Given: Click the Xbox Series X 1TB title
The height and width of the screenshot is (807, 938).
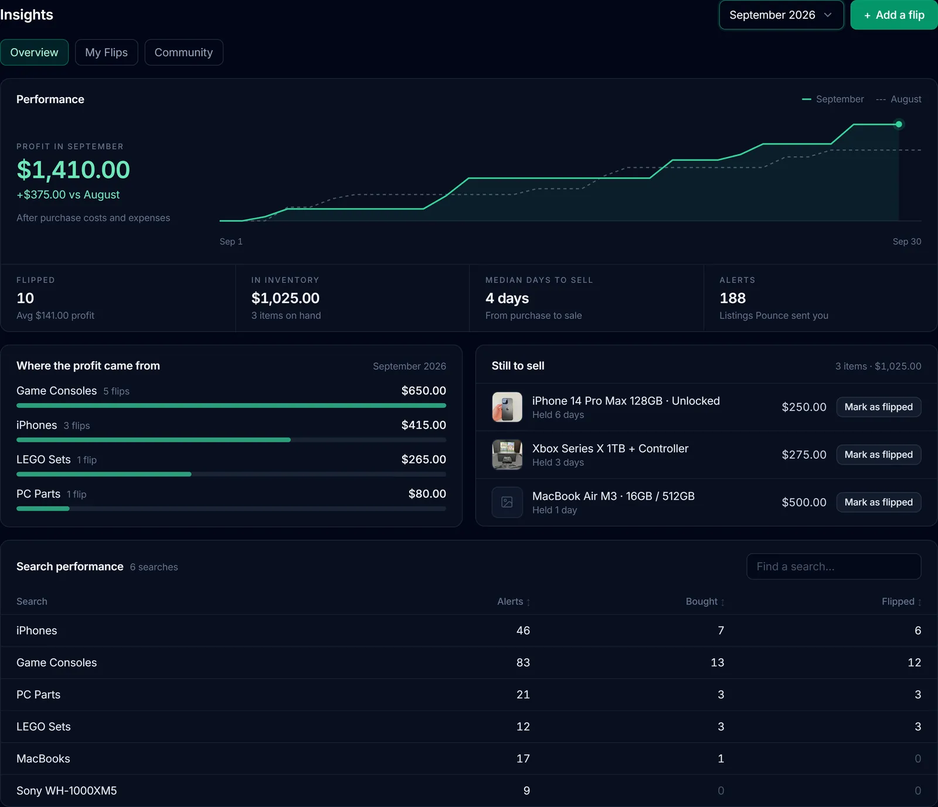Looking at the screenshot, I should point(610,448).
